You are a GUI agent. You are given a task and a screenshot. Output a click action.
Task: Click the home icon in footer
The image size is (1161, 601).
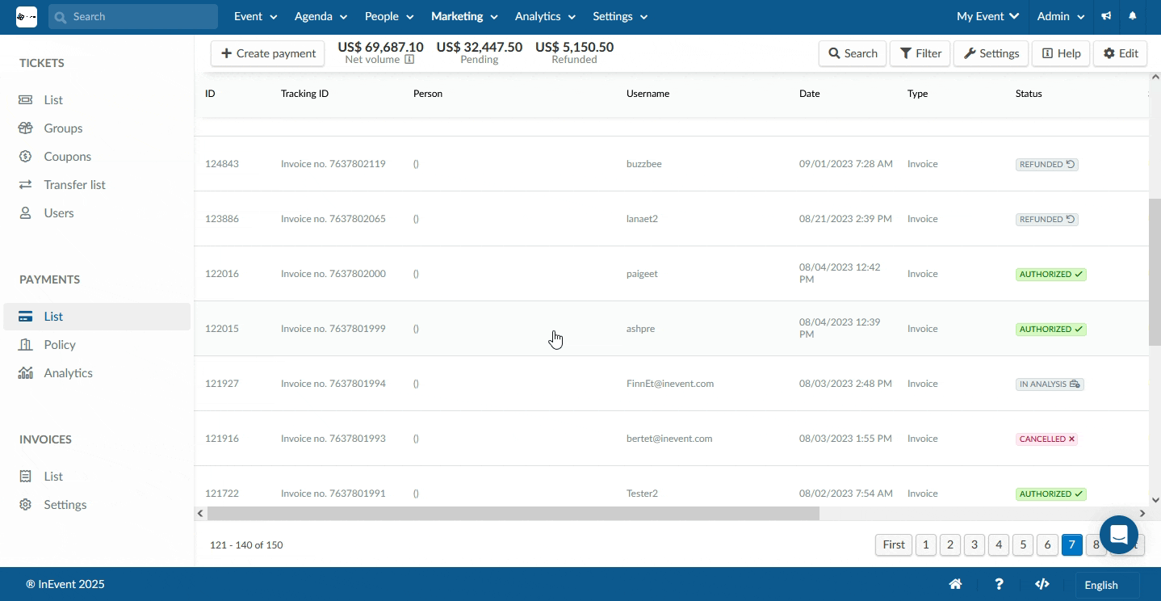(955, 585)
